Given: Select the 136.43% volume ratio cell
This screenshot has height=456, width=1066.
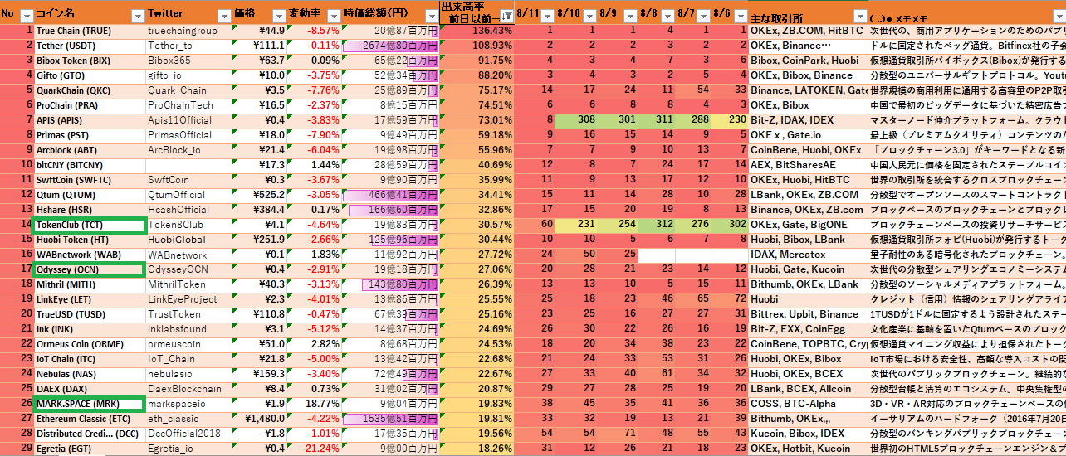Looking at the screenshot, I should pos(477,31).
